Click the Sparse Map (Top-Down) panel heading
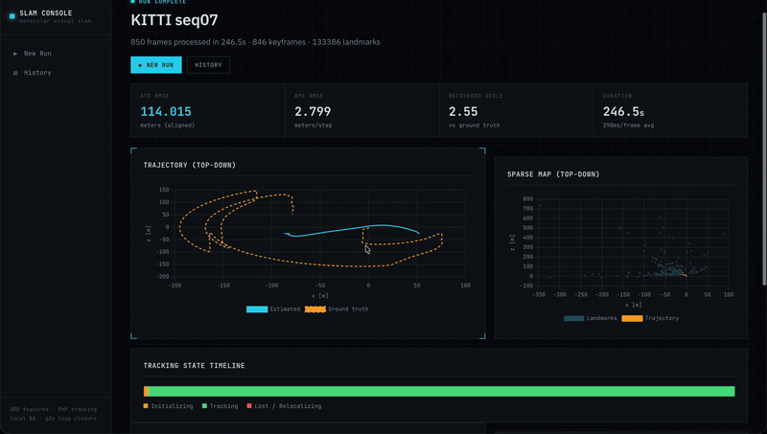The height and width of the screenshot is (434, 767). [x=553, y=174]
